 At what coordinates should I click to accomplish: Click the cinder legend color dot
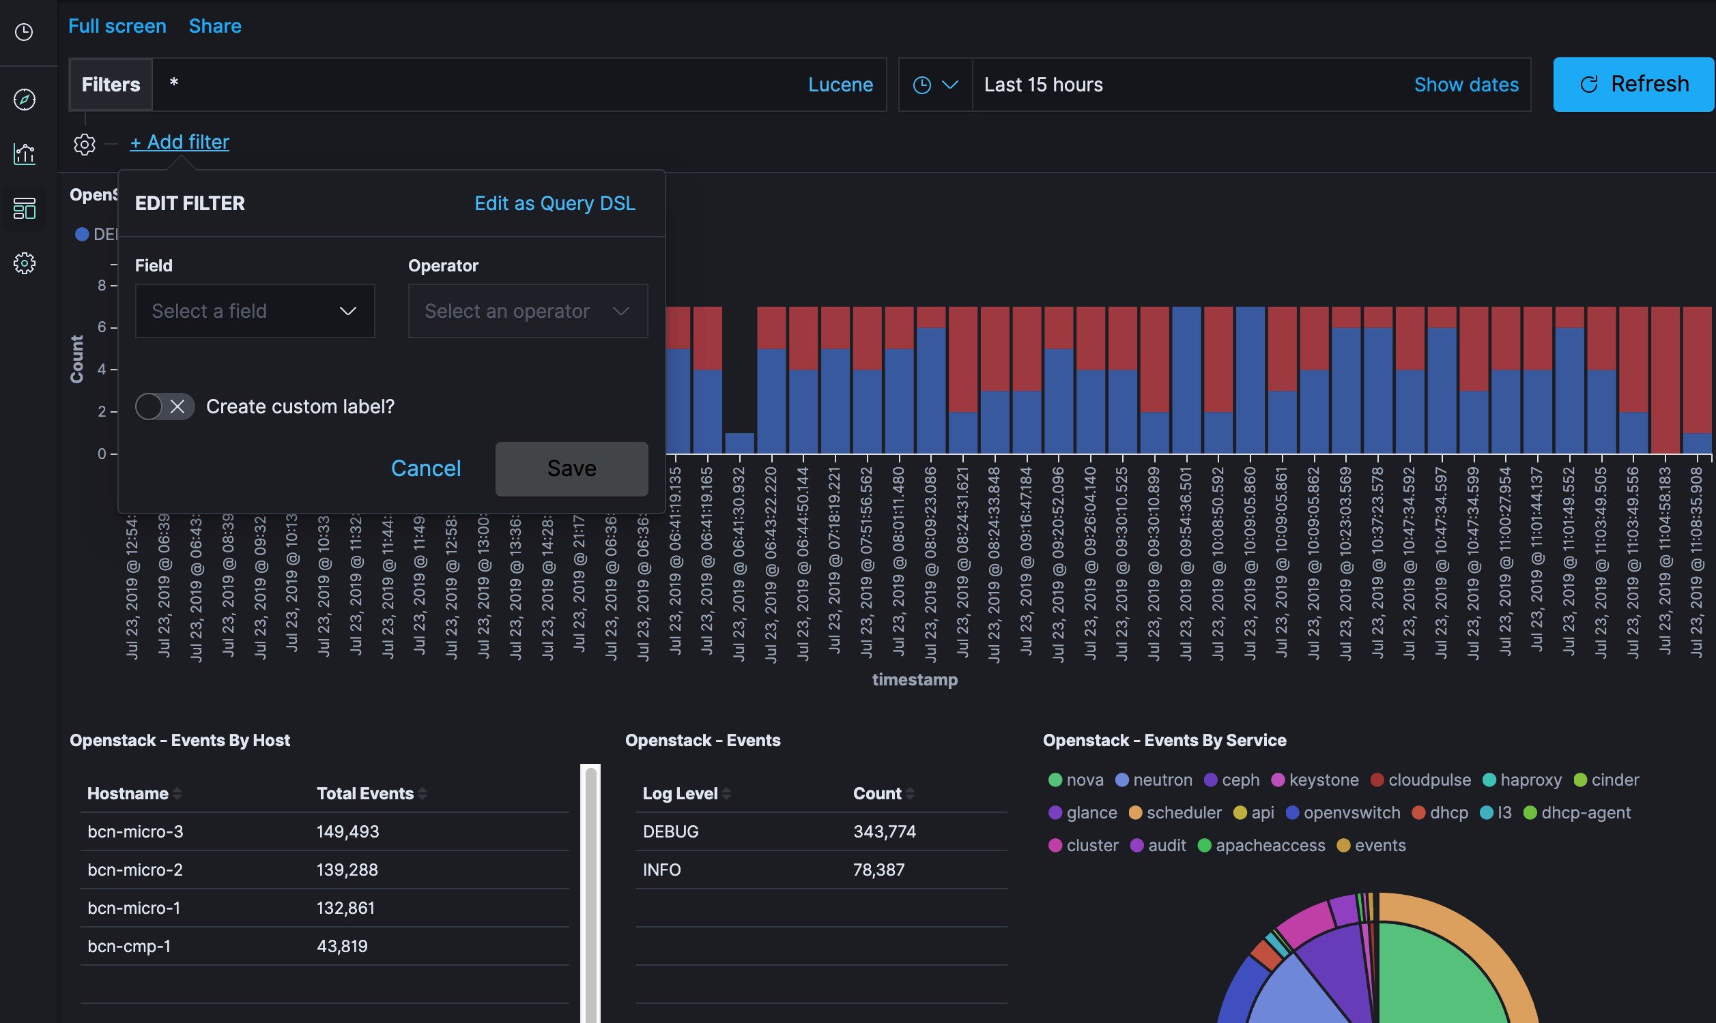[1580, 780]
